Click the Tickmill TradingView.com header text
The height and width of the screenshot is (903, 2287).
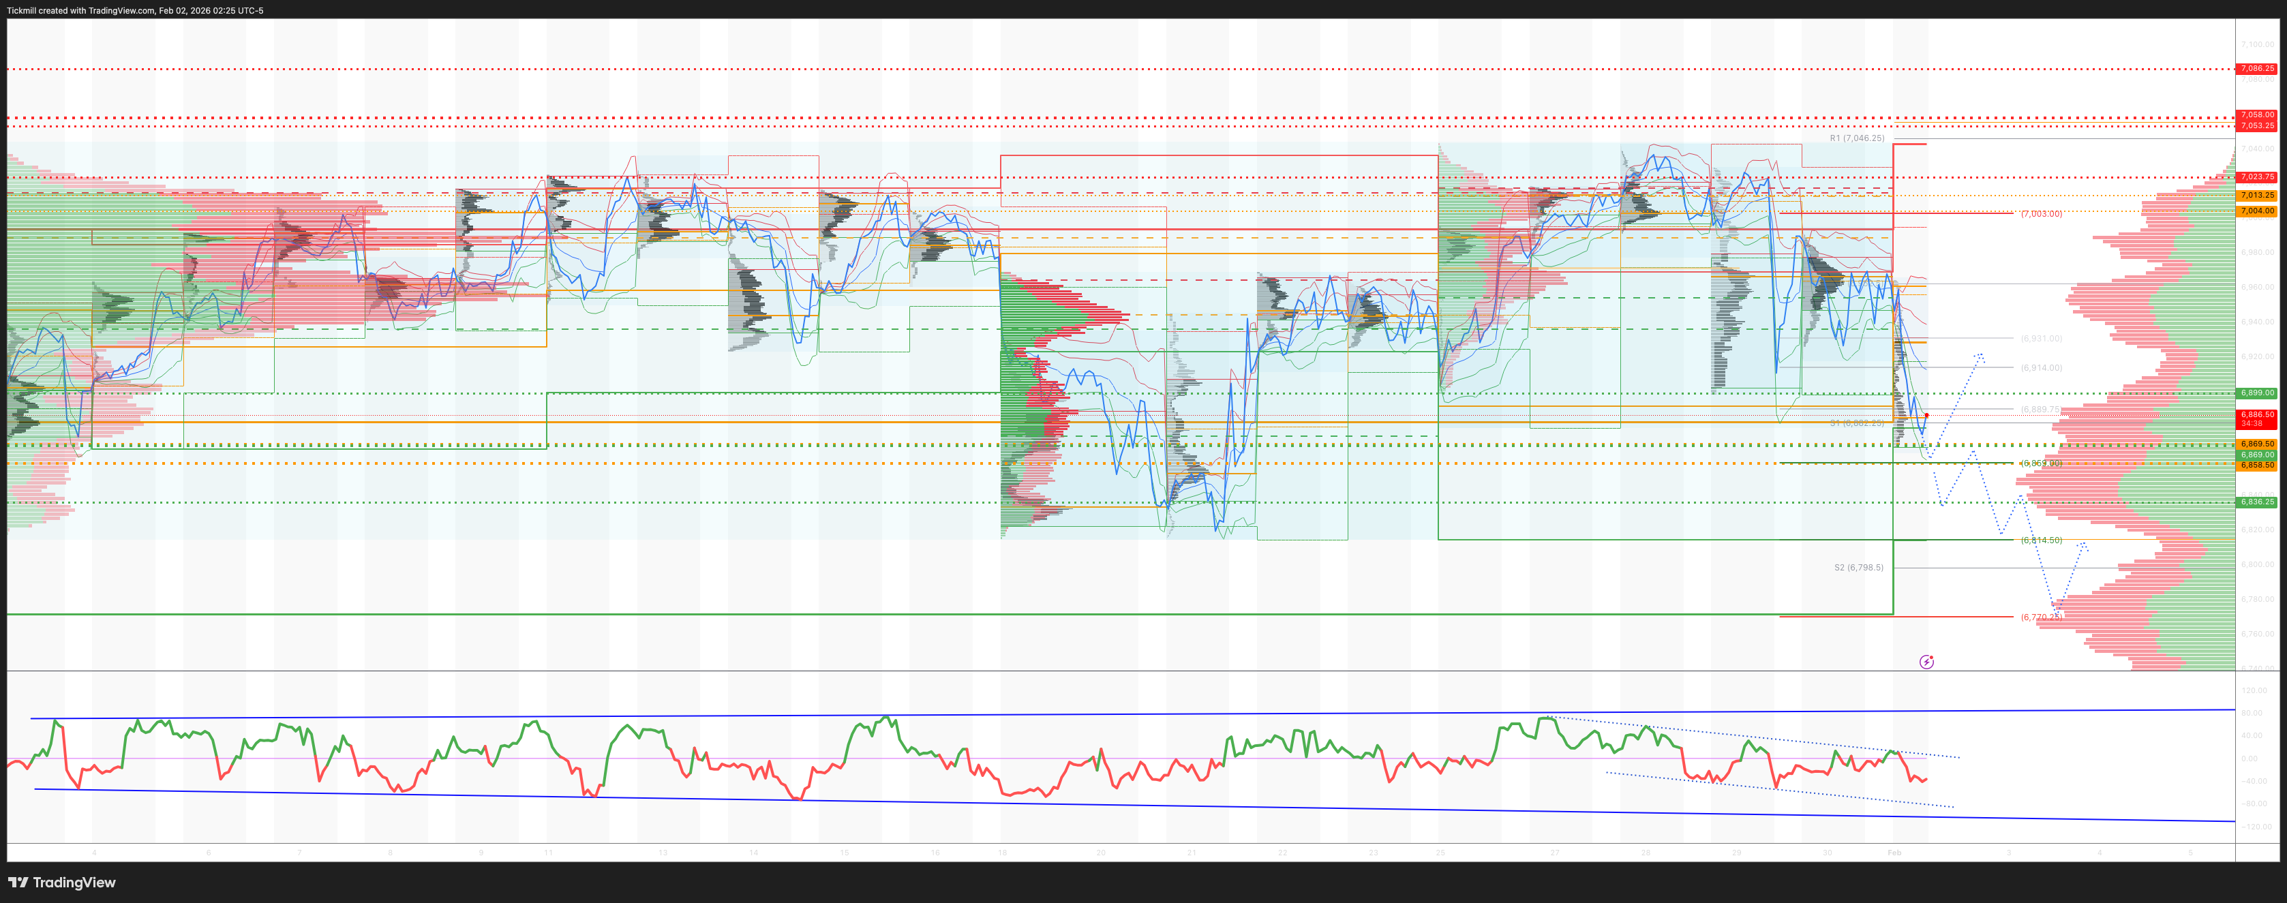click(135, 11)
